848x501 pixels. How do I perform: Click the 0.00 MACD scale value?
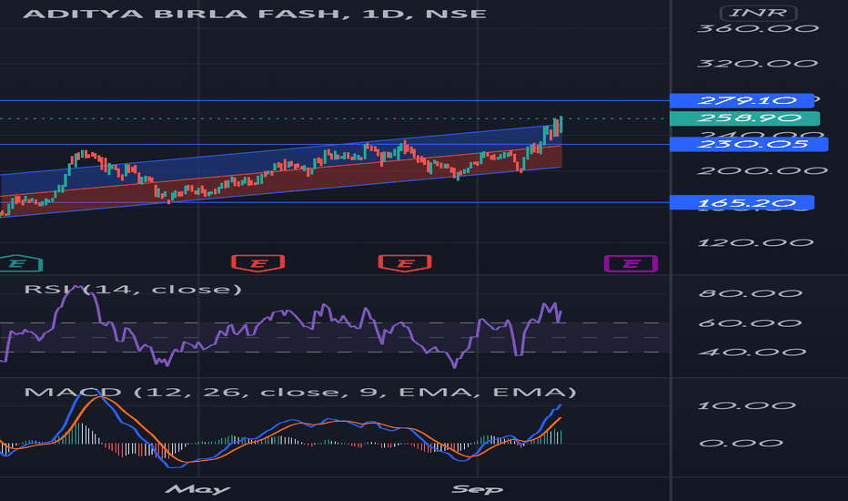coord(741,444)
